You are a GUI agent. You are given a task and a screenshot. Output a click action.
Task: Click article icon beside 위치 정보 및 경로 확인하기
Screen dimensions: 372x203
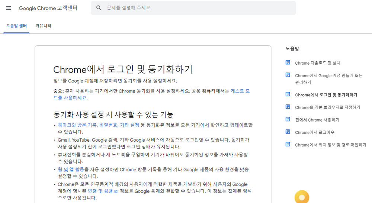pyautogui.click(x=288, y=144)
